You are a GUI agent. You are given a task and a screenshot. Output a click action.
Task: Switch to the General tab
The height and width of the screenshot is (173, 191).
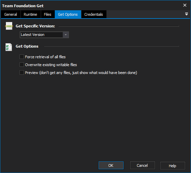coord(11,14)
